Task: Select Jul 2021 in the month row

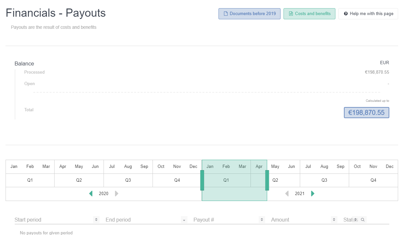Action: click(308, 167)
